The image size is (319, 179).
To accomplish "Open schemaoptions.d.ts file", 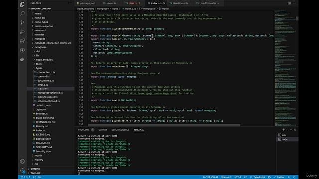I will 49,101.
